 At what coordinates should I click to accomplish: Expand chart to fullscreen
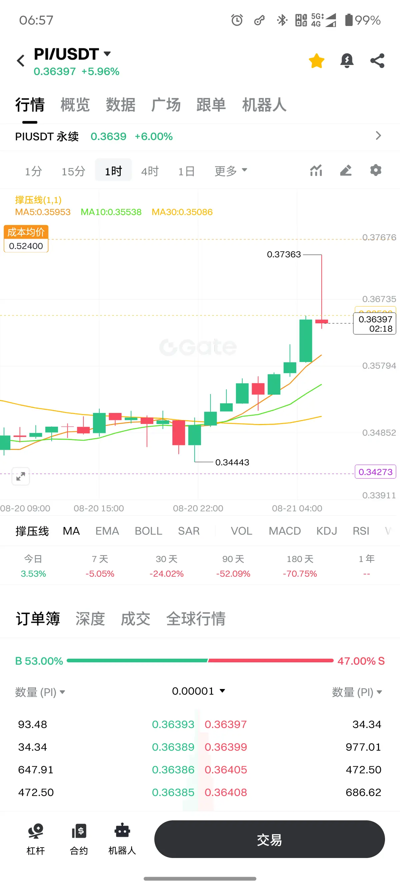pyautogui.click(x=21, y=477)
